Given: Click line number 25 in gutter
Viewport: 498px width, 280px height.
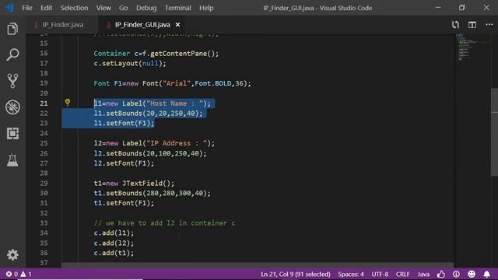Looking at the screenshot, I should pos(44,143).
